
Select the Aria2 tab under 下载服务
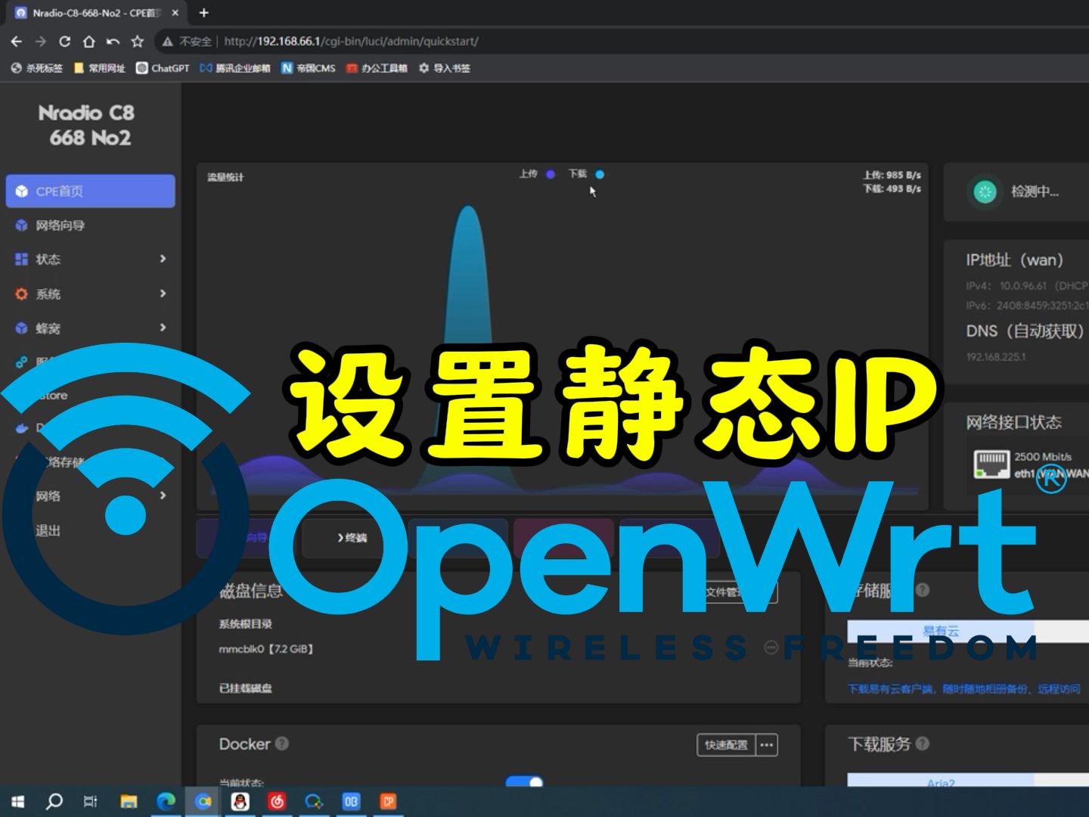[941, 781]
